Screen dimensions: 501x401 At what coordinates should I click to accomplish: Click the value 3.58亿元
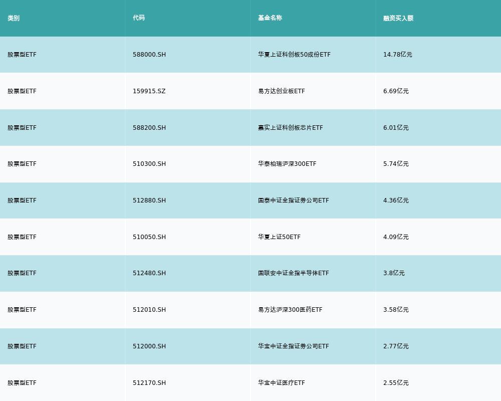(x=396, y=310)
